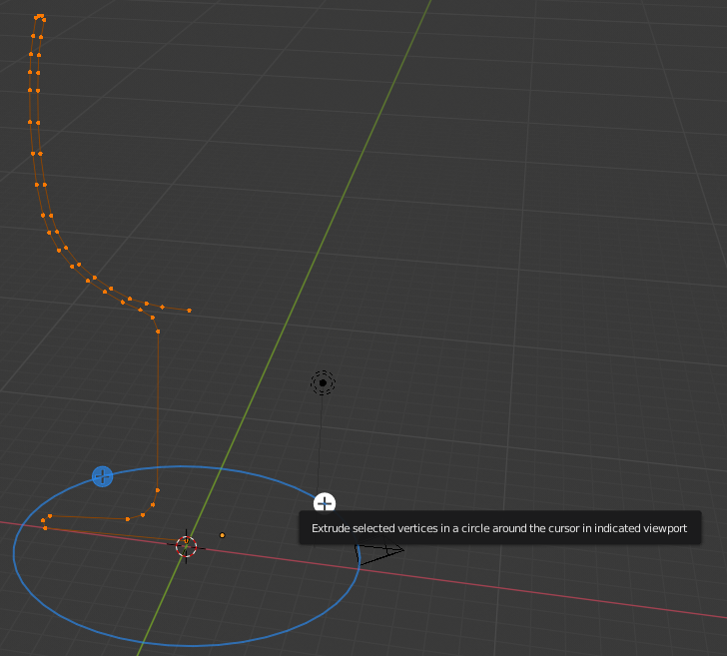Click the blue spin circle gizmo
Viewport: 727px width, 656px height.
[187, 556]
